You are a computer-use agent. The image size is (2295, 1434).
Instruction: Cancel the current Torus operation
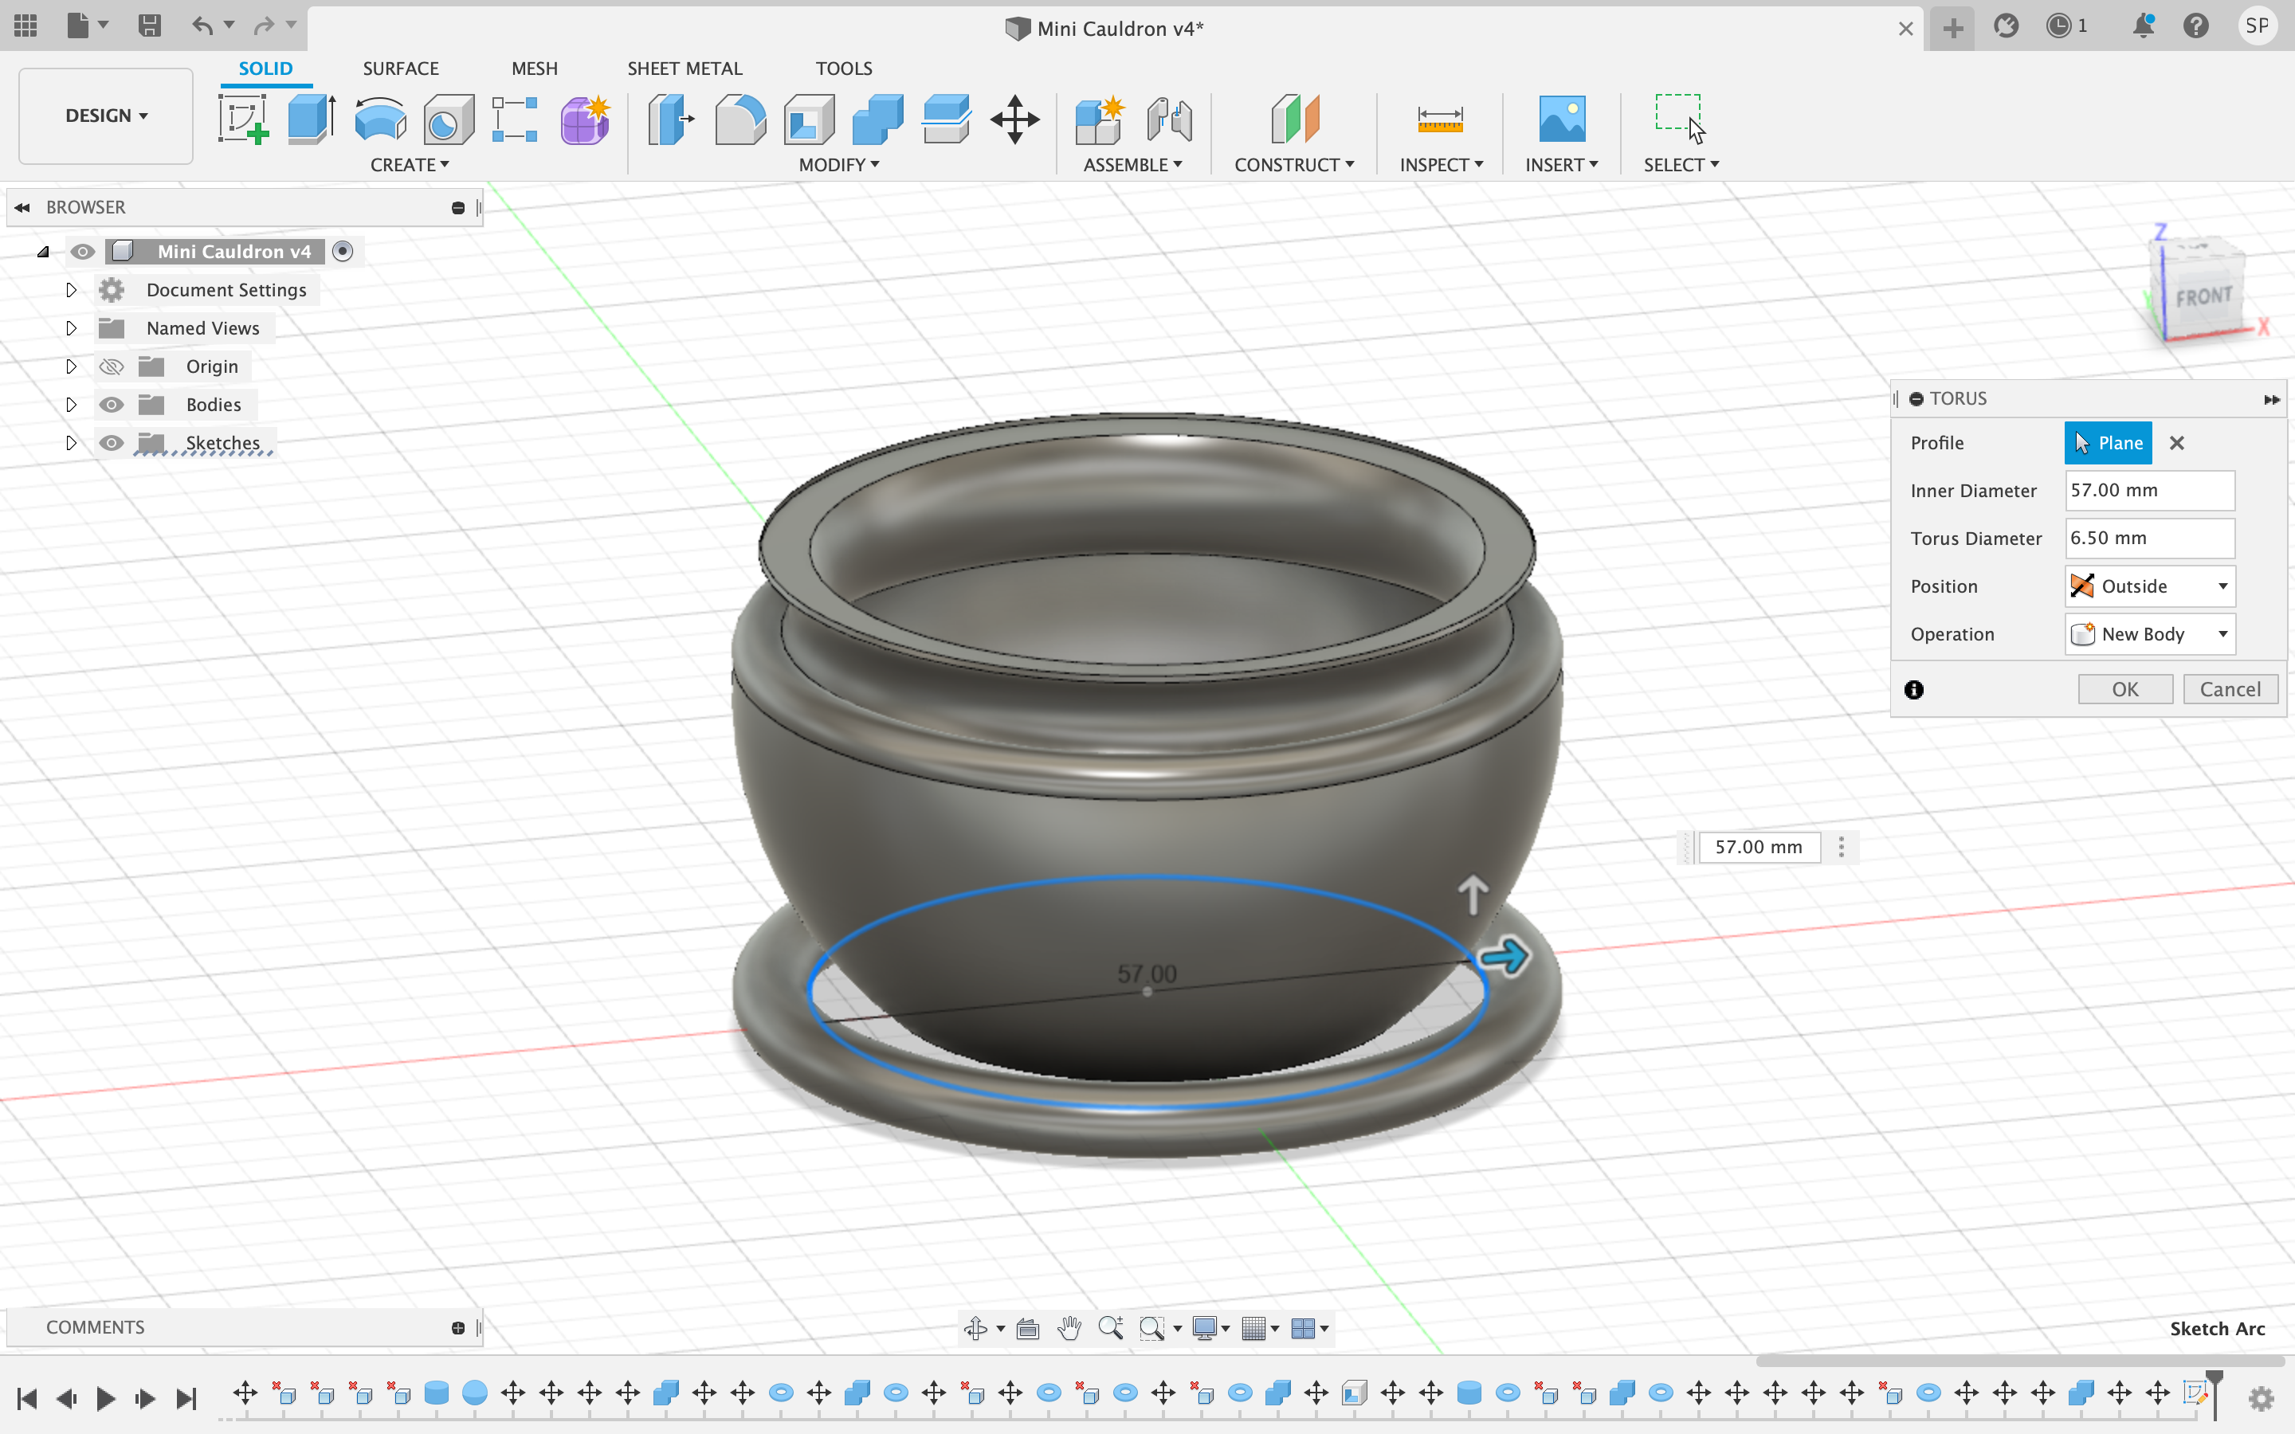[2230, 689]
